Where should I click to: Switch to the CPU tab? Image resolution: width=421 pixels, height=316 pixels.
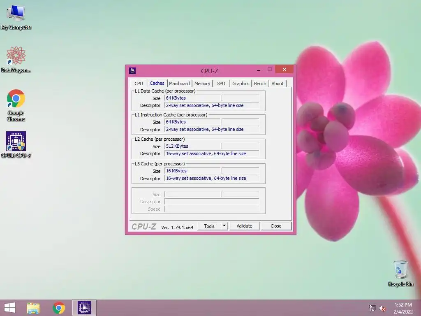(139, 84)
